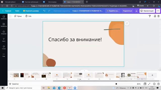This screenshot has height=90, width=161.
Task: Go back in the browser
Action: point(2,6)
